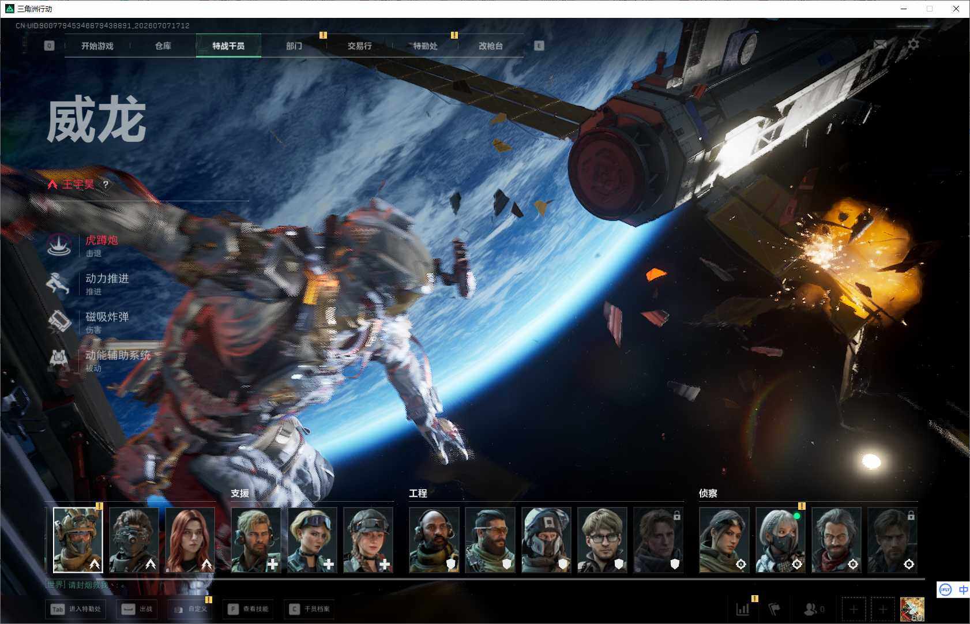Select the 虎蹲炮 skill icon

(59, 245)
